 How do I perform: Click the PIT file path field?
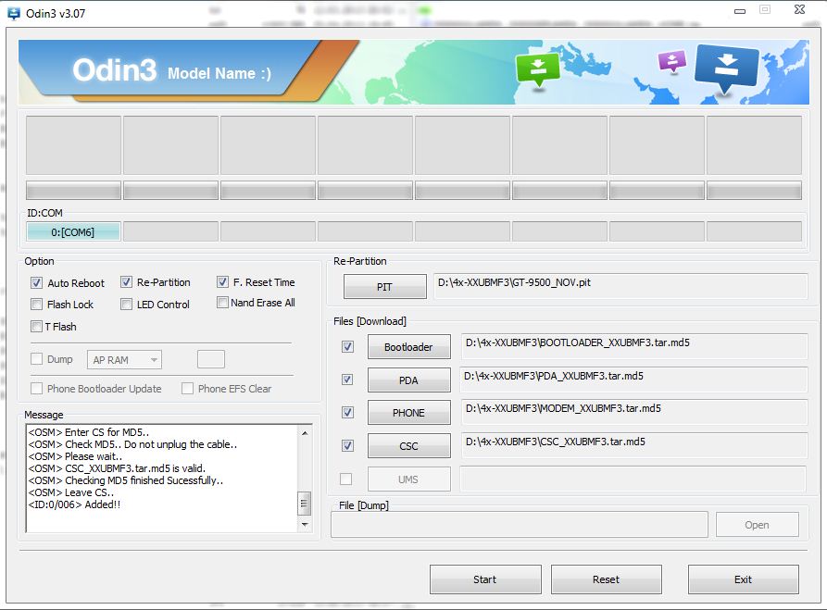(x=620, y=286)
